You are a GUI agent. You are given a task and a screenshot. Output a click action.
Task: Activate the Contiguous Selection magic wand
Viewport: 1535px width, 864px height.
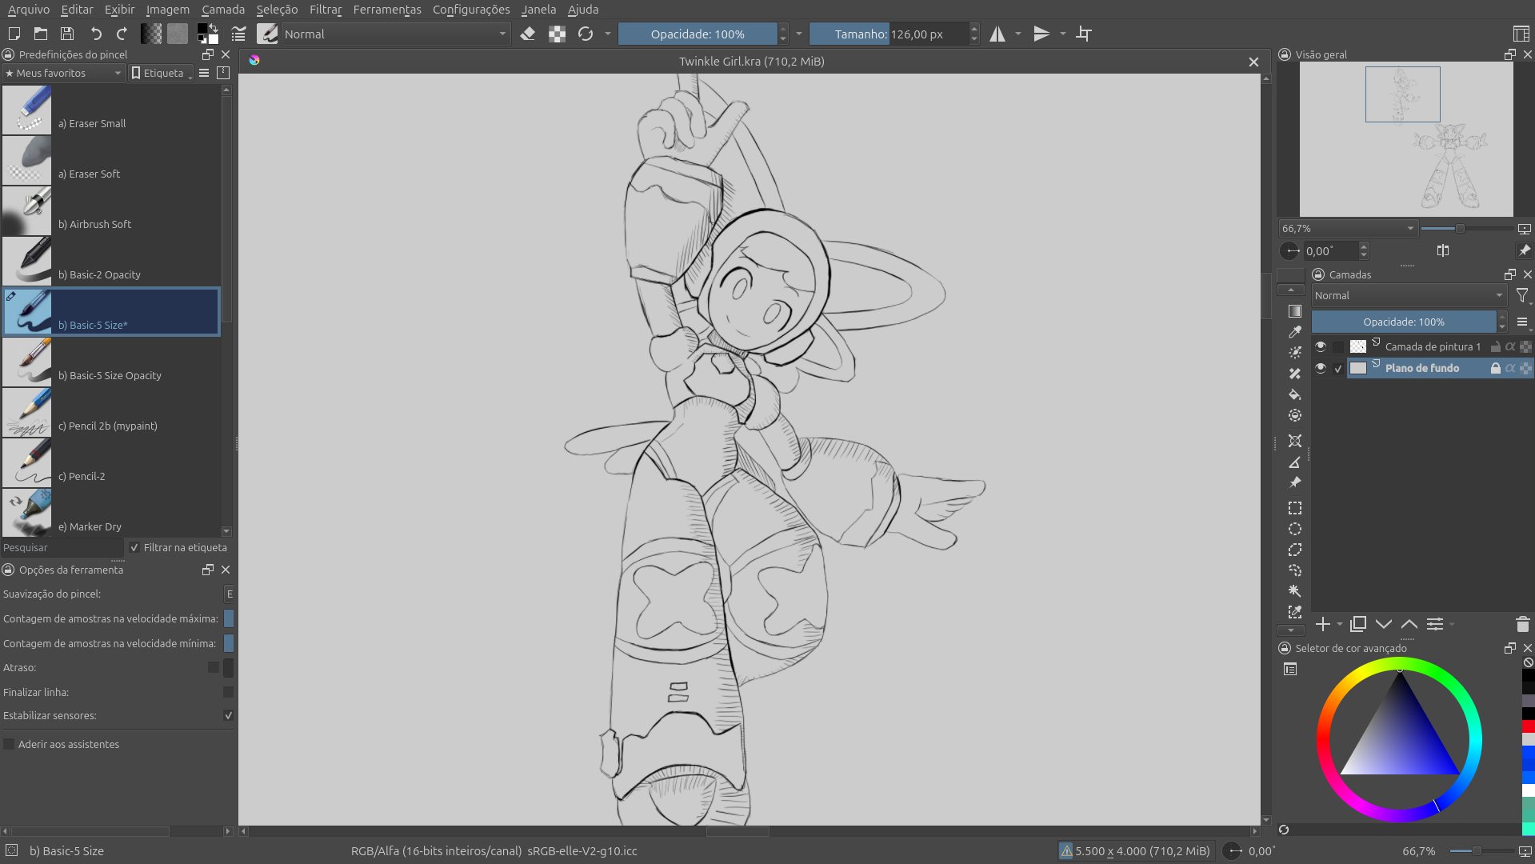point(1295,591)
